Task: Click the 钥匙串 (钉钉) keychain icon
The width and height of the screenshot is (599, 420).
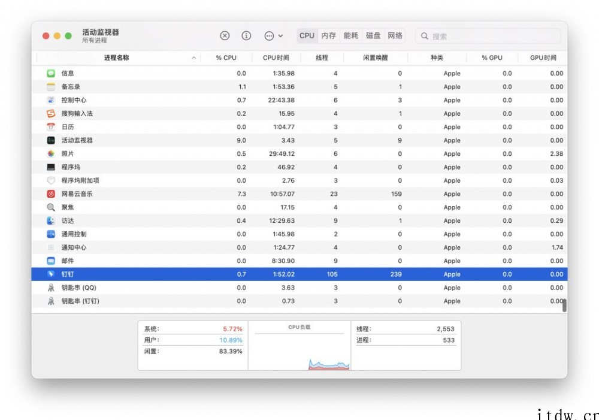Action: pos(51,301)
